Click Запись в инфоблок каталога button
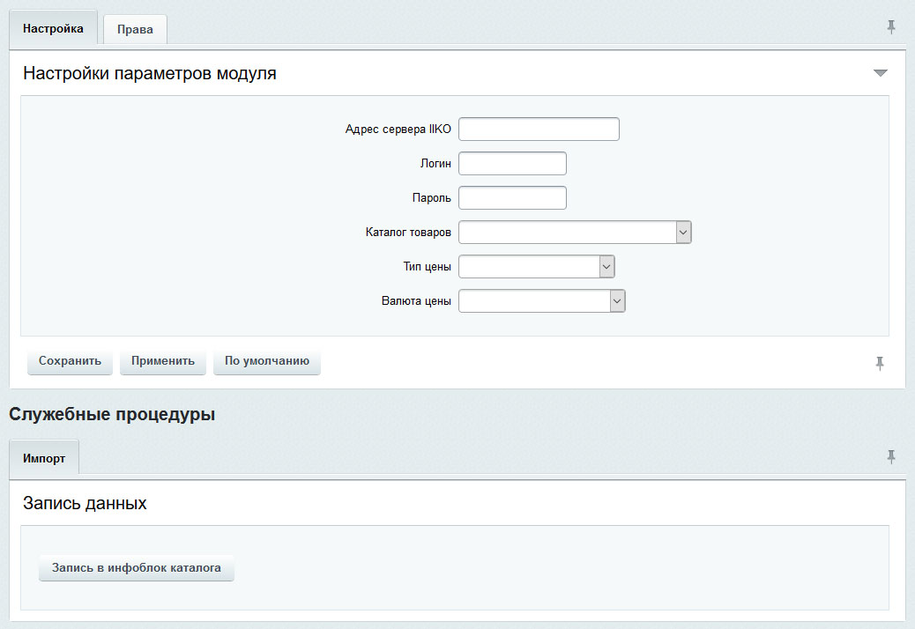The image size is (915, 629). click(x=137, y=568)
